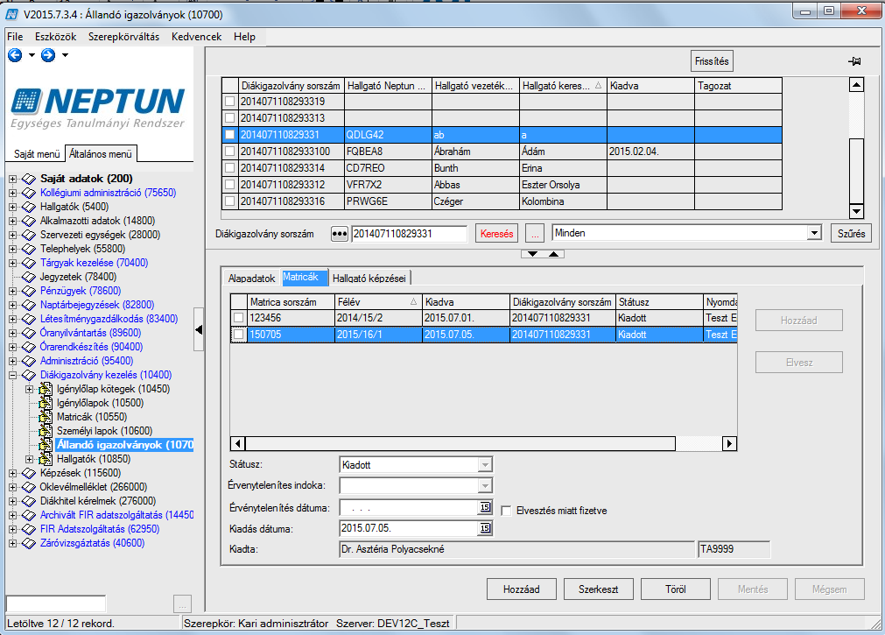Click the Matricák (10550) tree icon
The image size is (885, 635).
(46, 417)
